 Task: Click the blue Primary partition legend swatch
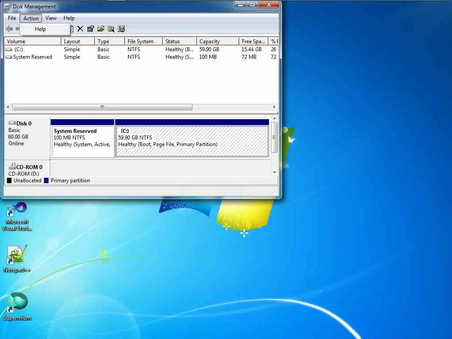46,181
